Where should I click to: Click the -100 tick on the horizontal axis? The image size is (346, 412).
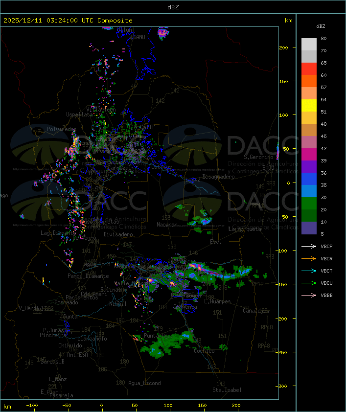(x=32, y=406)
